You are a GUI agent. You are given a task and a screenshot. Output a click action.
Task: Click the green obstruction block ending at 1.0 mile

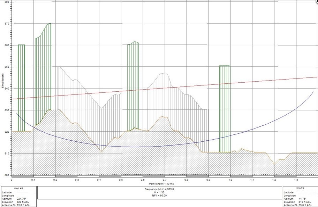pos(225,109)
